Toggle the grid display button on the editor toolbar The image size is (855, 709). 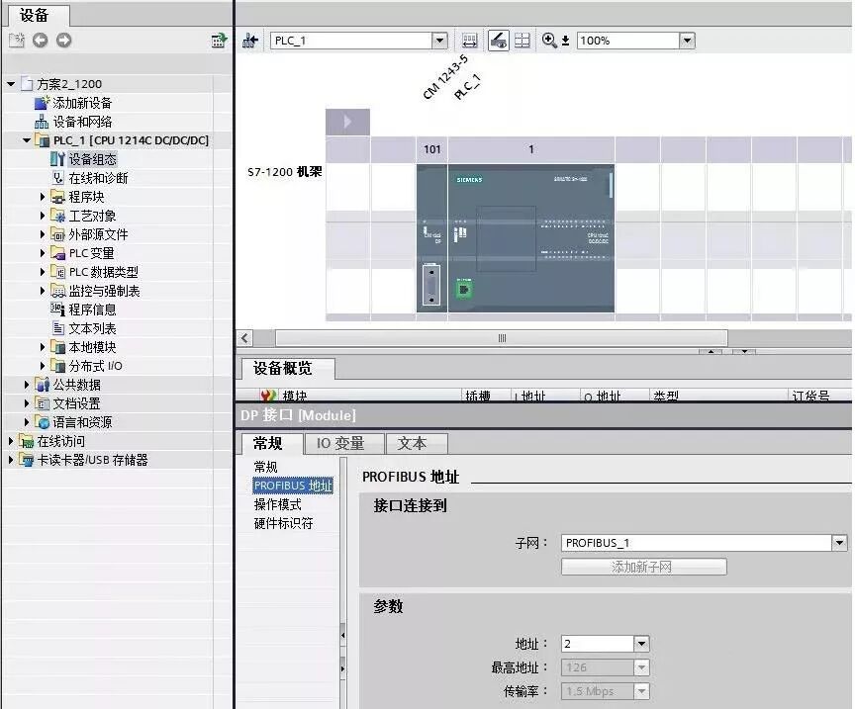523,40
